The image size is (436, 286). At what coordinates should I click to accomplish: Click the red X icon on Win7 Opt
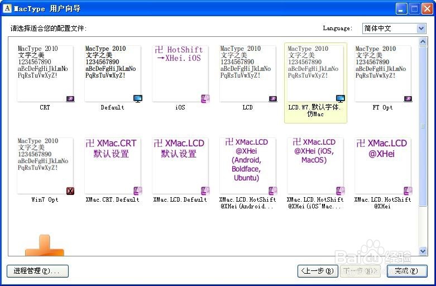click(x=70, y=191)
